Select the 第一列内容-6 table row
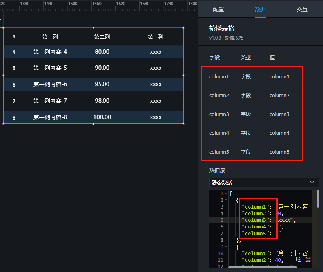Image resolution: width=323 pixels, height=272 pixels. [x=50, y=85]
